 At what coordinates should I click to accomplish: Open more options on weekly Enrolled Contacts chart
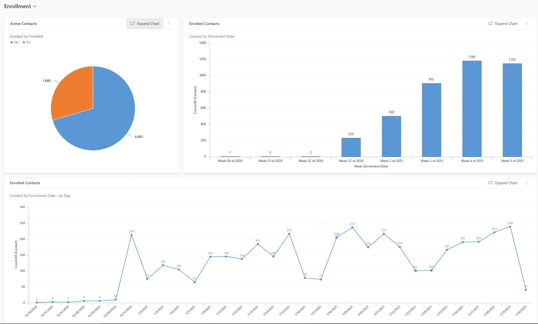click(527, 24)
